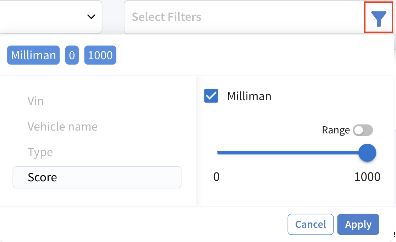This screenshot has width=396, height=242.
Task: Select the Milliman filter chip
Action: pos(33,55)
